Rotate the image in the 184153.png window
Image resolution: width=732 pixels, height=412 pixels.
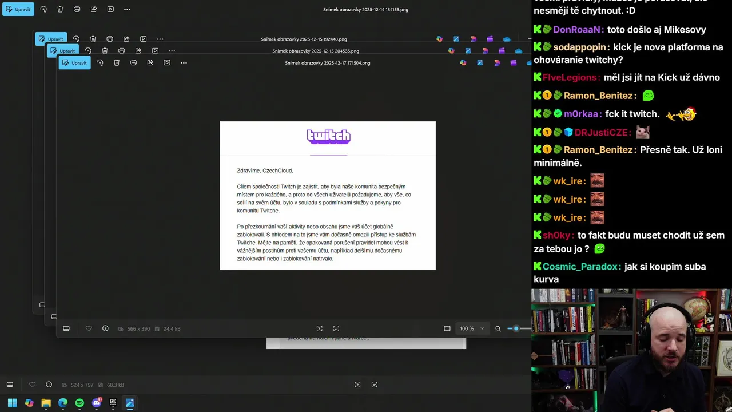(x=43, y=9)
